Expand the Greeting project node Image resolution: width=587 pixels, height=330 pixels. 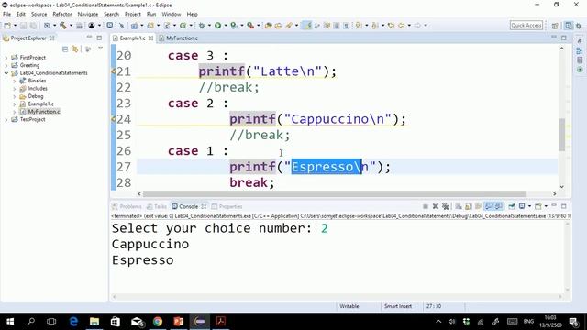tap(6, 65)
